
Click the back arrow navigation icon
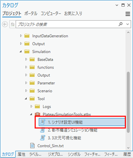[5, 24]
